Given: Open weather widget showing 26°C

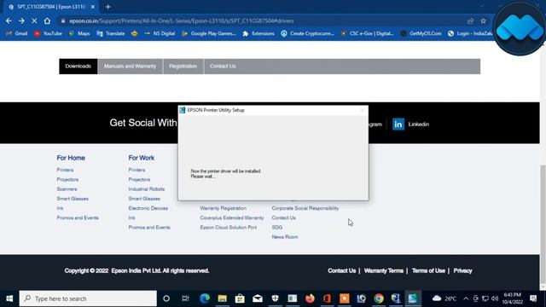Looking at the screenshot, I should 444,298.
